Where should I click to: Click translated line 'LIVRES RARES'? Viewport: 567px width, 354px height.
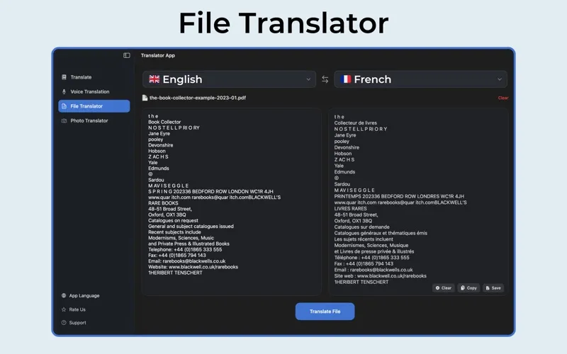350,208
